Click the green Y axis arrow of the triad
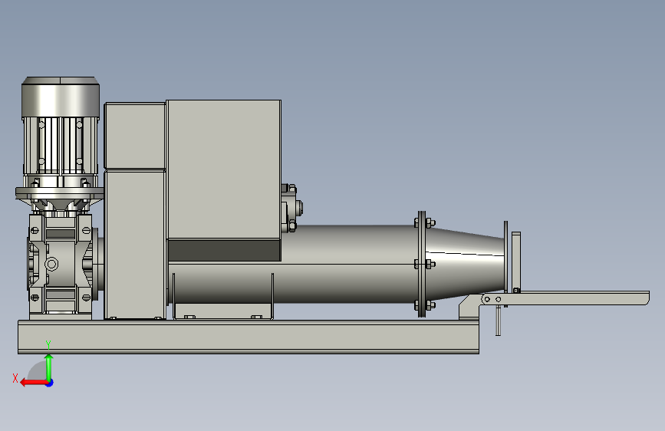This screenshot has height=431, width=665. 49,367
